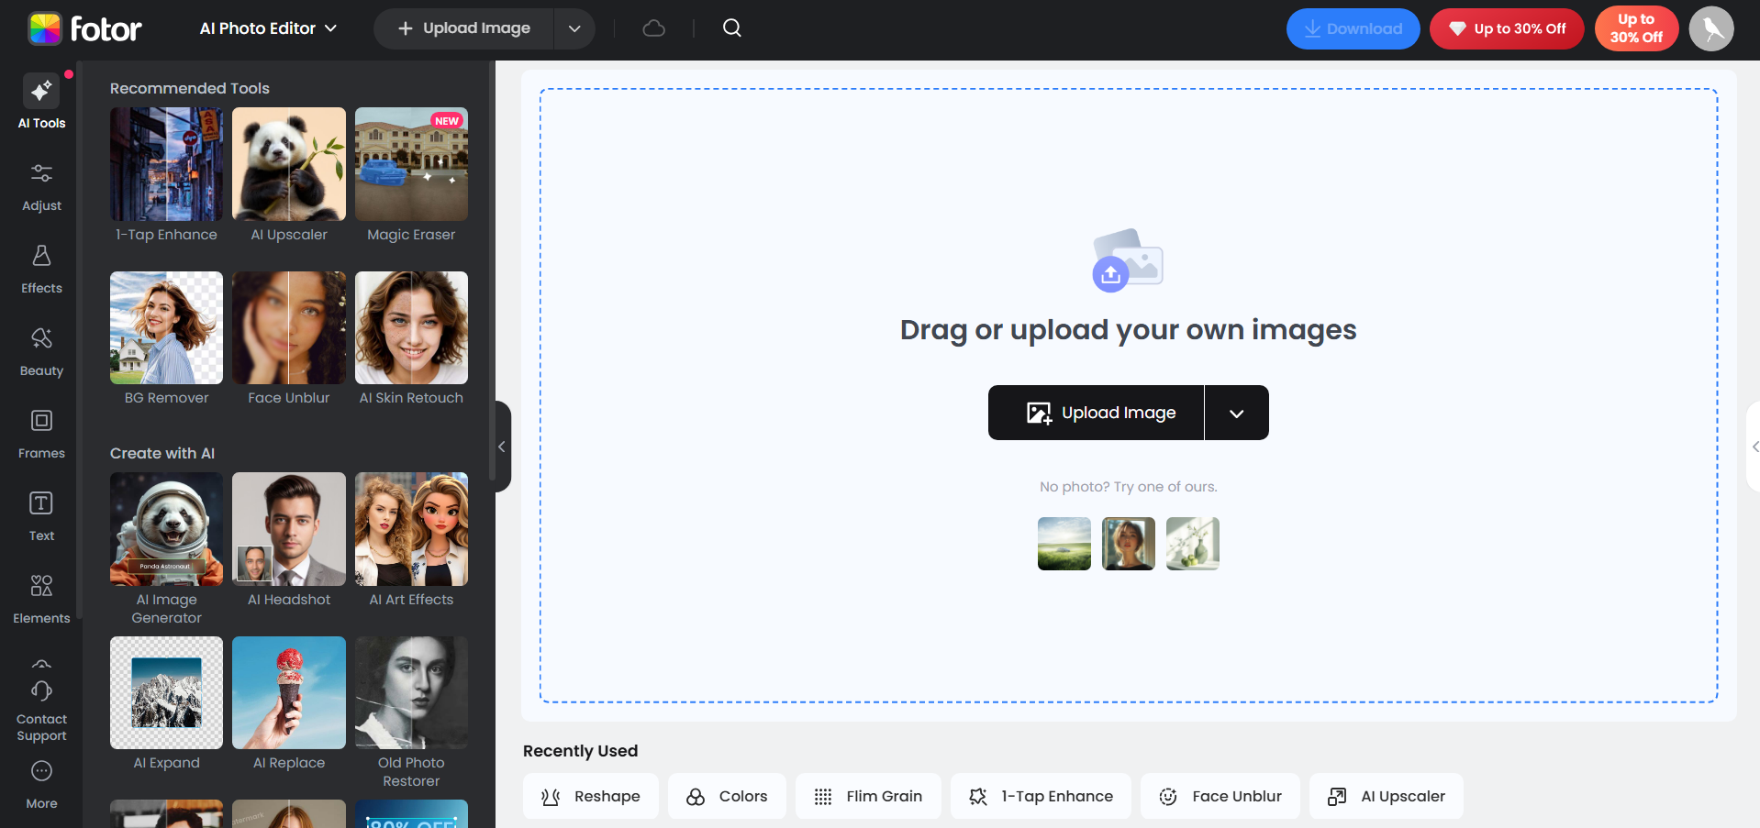Select the 1-Tap Enhance tool thumbnail

pos(166,164)
